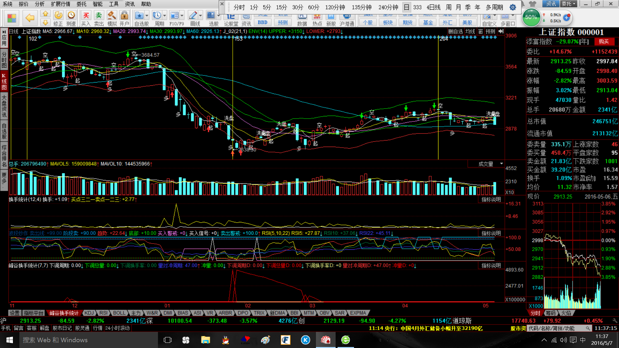Click the 均线 button above the chart

470,31
